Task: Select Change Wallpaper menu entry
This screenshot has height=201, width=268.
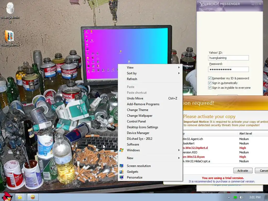Action: point(150,116)
